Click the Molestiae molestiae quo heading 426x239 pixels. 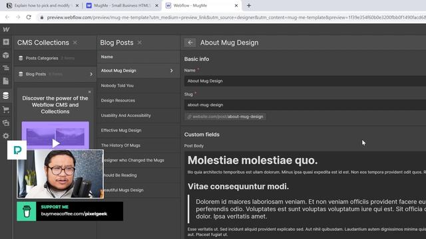pyautogui.click(x=253, y=160)
